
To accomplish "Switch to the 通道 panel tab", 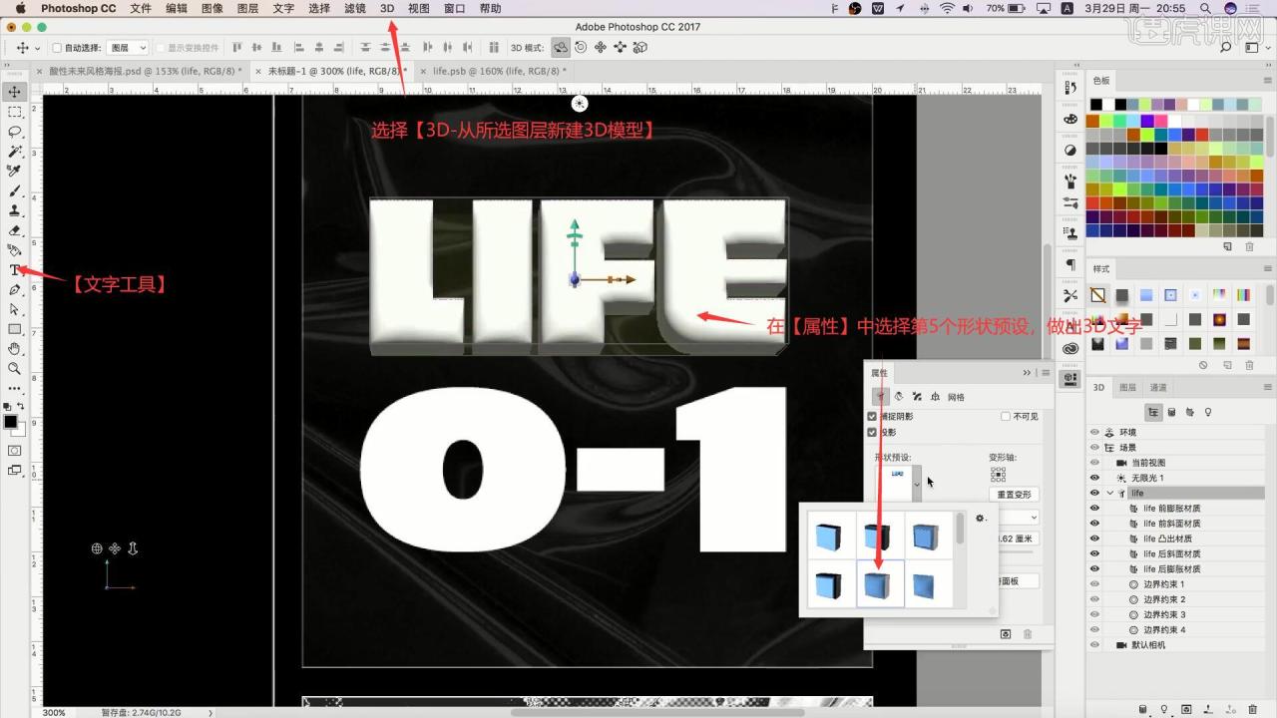I will 1158,387.
